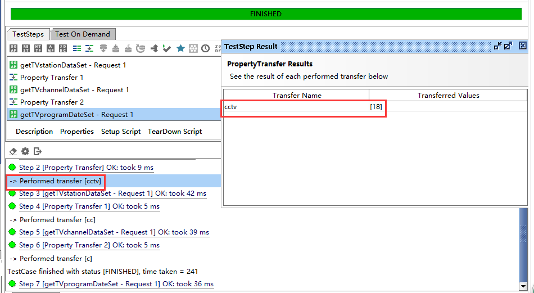
Task: Click the JDBC request step toolbar icon
Action: tap(64, 49)
